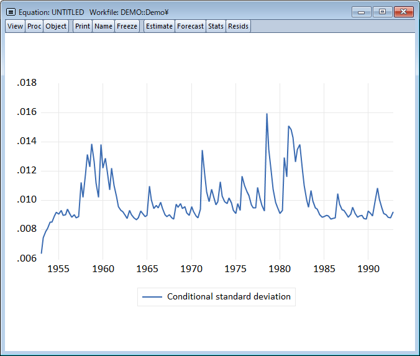The image size is (420, 356).
Task: Show equation Stats view
Action: 216,26
